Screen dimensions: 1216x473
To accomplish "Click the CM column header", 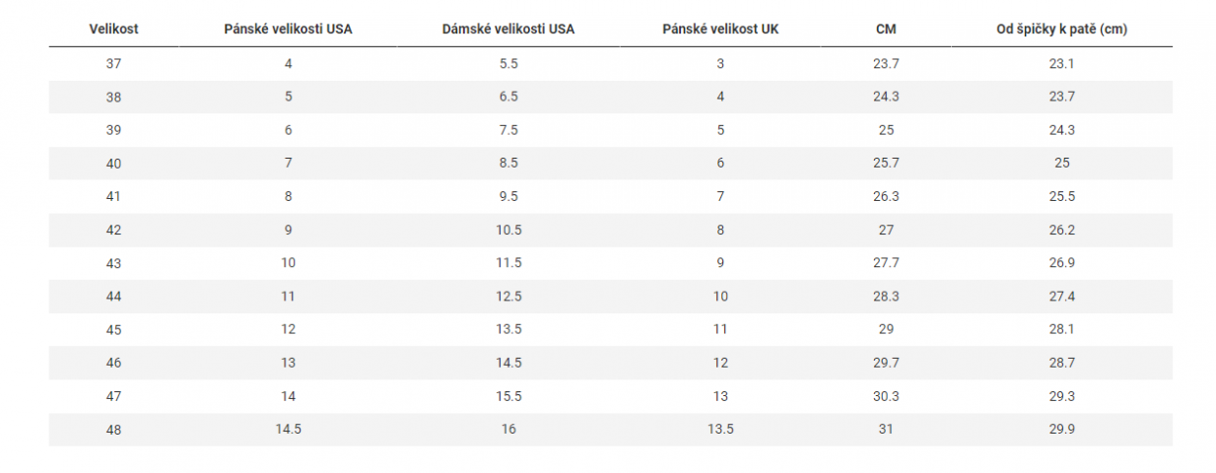I will pos(886,29).
